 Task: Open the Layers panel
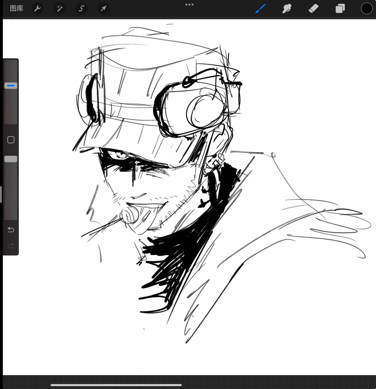pyautogui.click(x=340, y=9)
